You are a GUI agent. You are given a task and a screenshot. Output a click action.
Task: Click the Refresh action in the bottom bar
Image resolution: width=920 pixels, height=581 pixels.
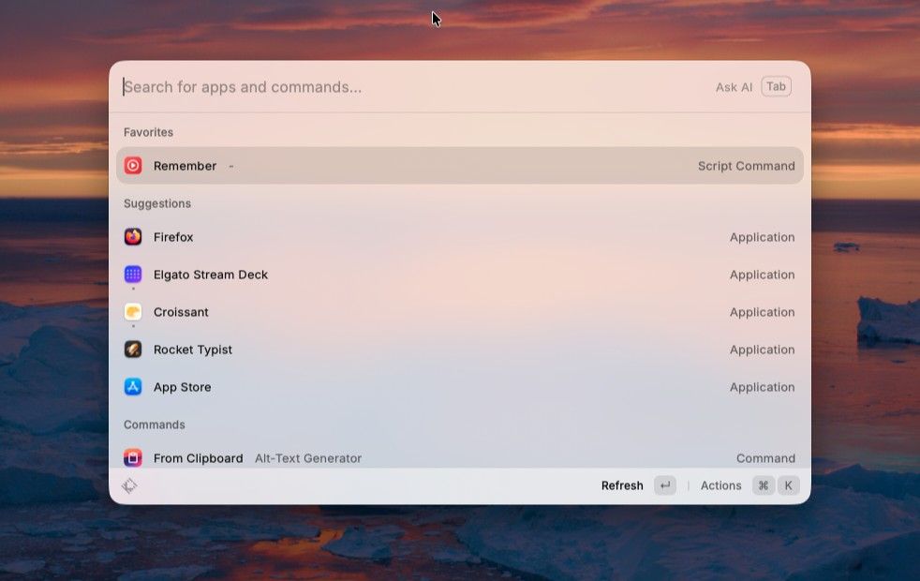point(622,485)
